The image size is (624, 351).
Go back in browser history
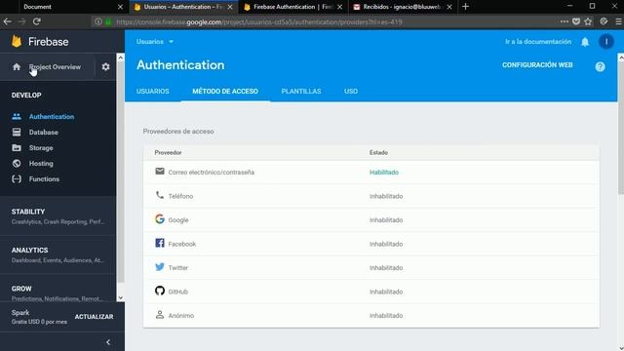[x=7, y=21]
